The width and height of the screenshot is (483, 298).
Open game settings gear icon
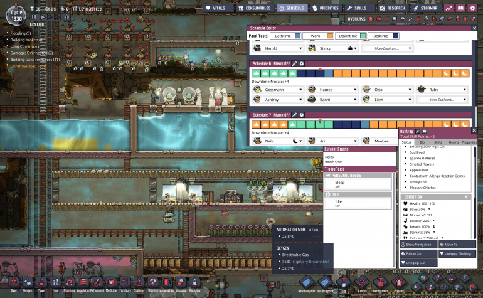click(472, 8)
